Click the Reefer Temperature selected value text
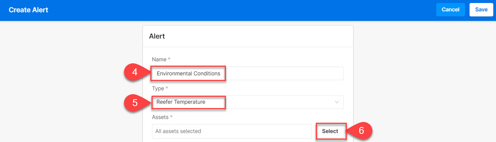496x142 pixels. pyautogui.click(x=181, y=102)
